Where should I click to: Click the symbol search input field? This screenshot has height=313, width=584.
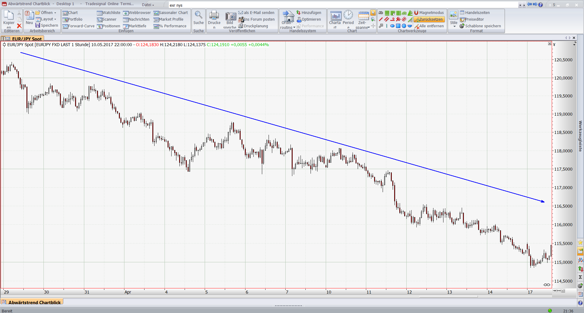click(341, 5)
